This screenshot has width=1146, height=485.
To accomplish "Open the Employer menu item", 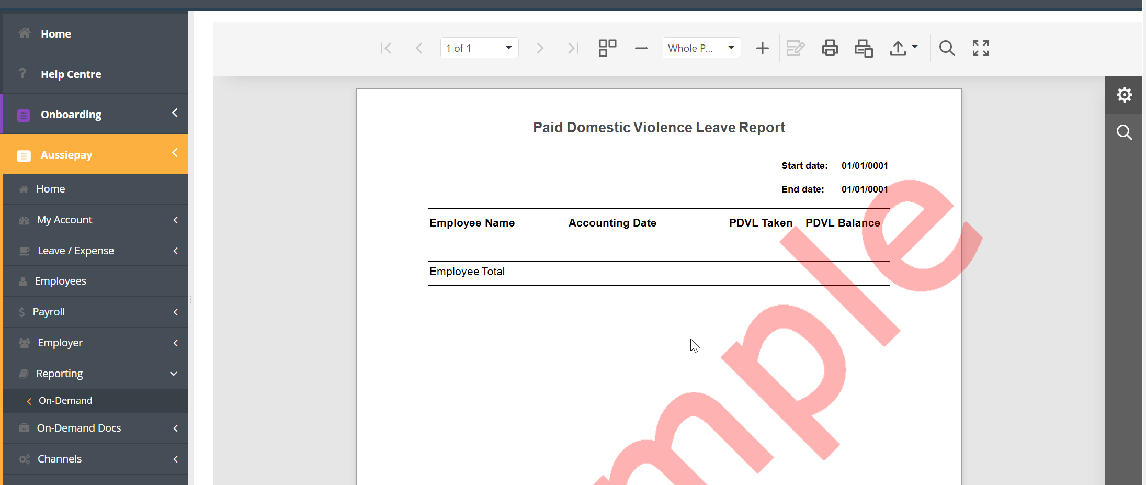I will coord(95,343).
